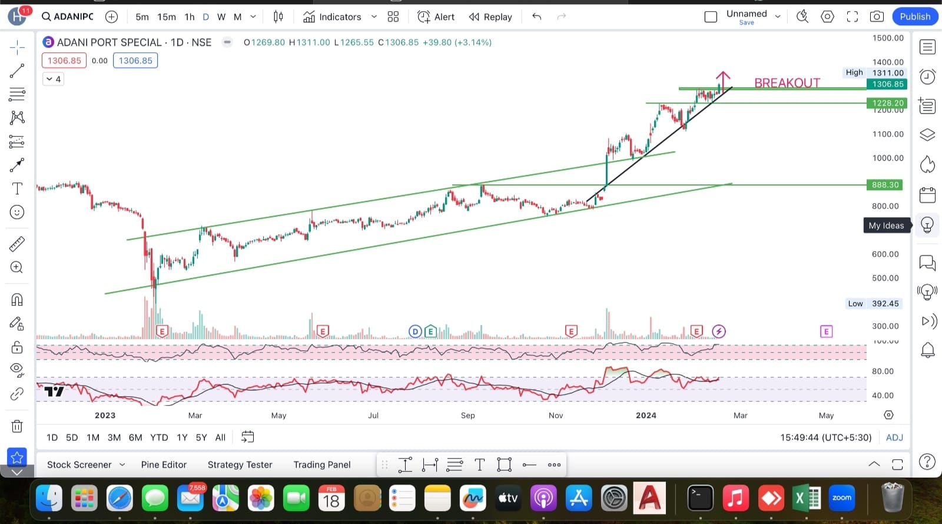Toggle hide all drawings eye icon
The height and width of the screenshot is (524, 942).
[17, 370]
